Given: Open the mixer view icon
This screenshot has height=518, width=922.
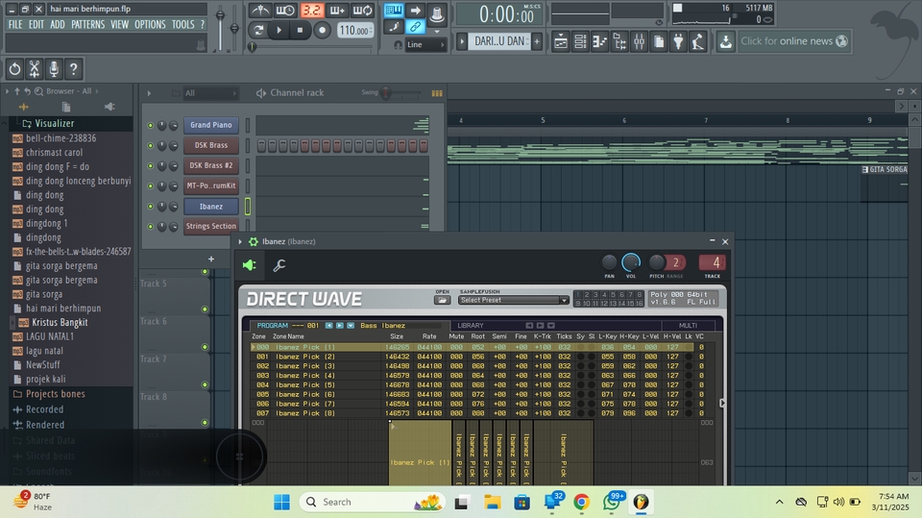Looking at the screenshot, I should coord(640,41).
